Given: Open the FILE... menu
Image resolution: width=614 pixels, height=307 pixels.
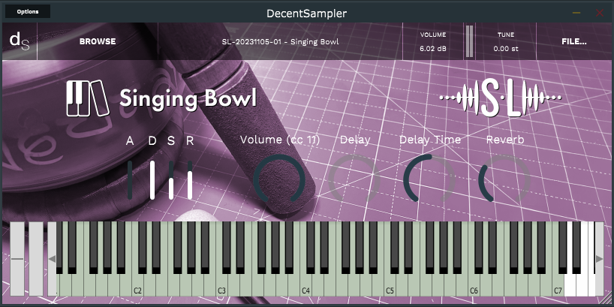Looking at the screenshot, I should click(x=574, y=41).
